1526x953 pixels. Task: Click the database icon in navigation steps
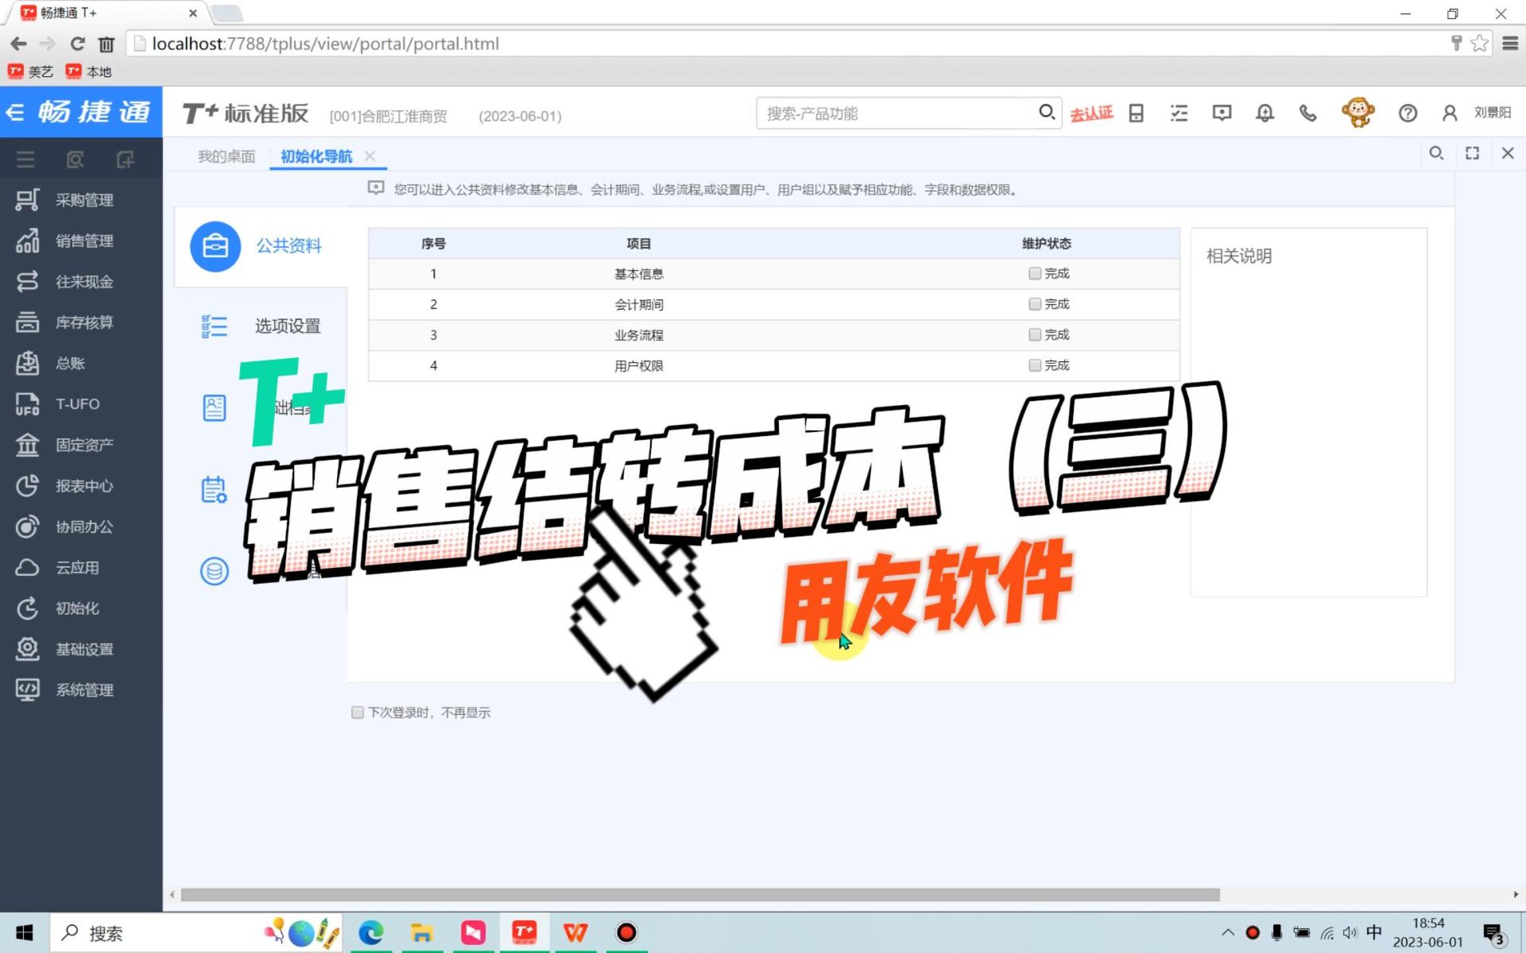click(214, 570)
